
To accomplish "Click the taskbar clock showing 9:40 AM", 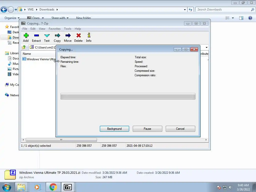I will click(x=243, y=187).
